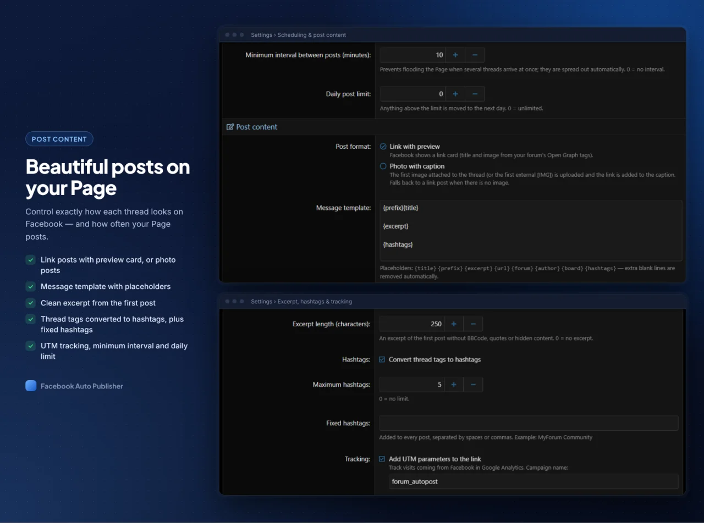Click the 'Message template:' field label
Viewport: 704px width, 523px height.
point(343,208)
